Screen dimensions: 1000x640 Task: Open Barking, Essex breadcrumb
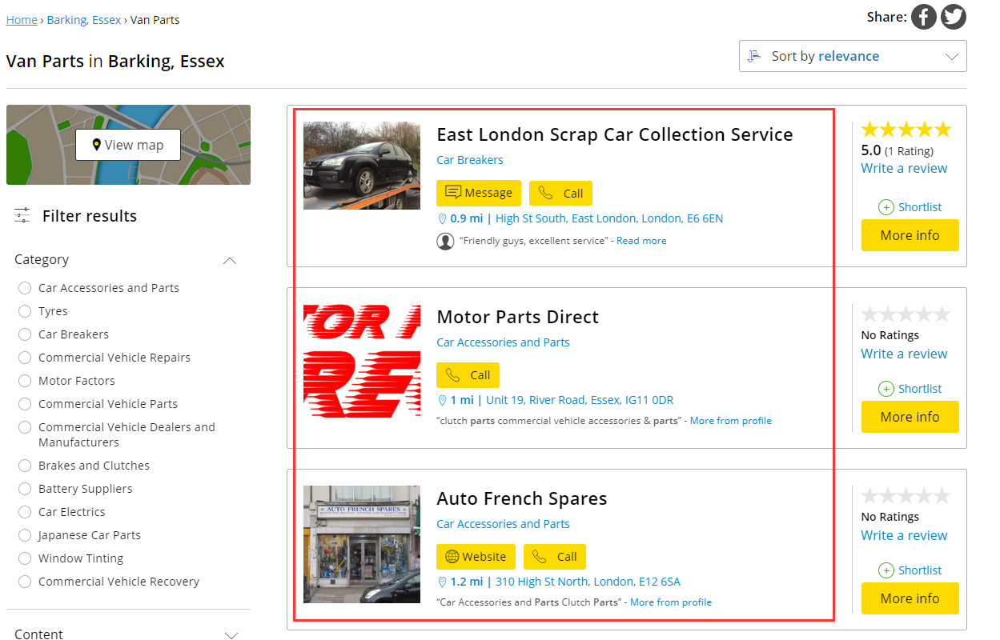pyautogui.click(x=84, y=20)
